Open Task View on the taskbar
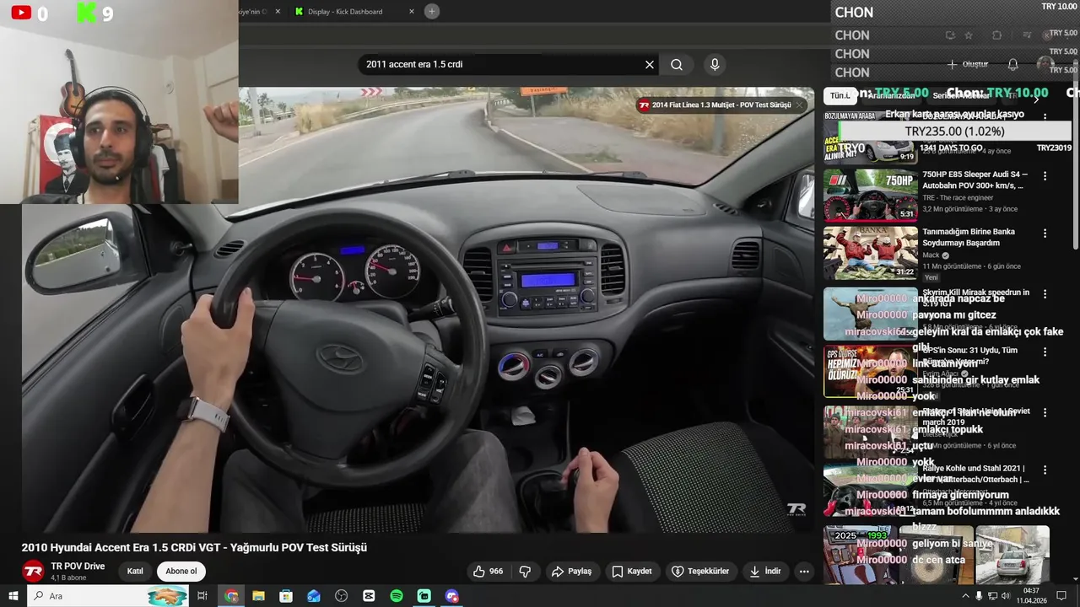The image size is (1080, 607). coord(202,596)
